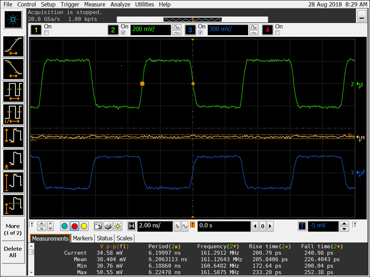
Task: Switch to the Markers tab
Action: coord(82,239)
